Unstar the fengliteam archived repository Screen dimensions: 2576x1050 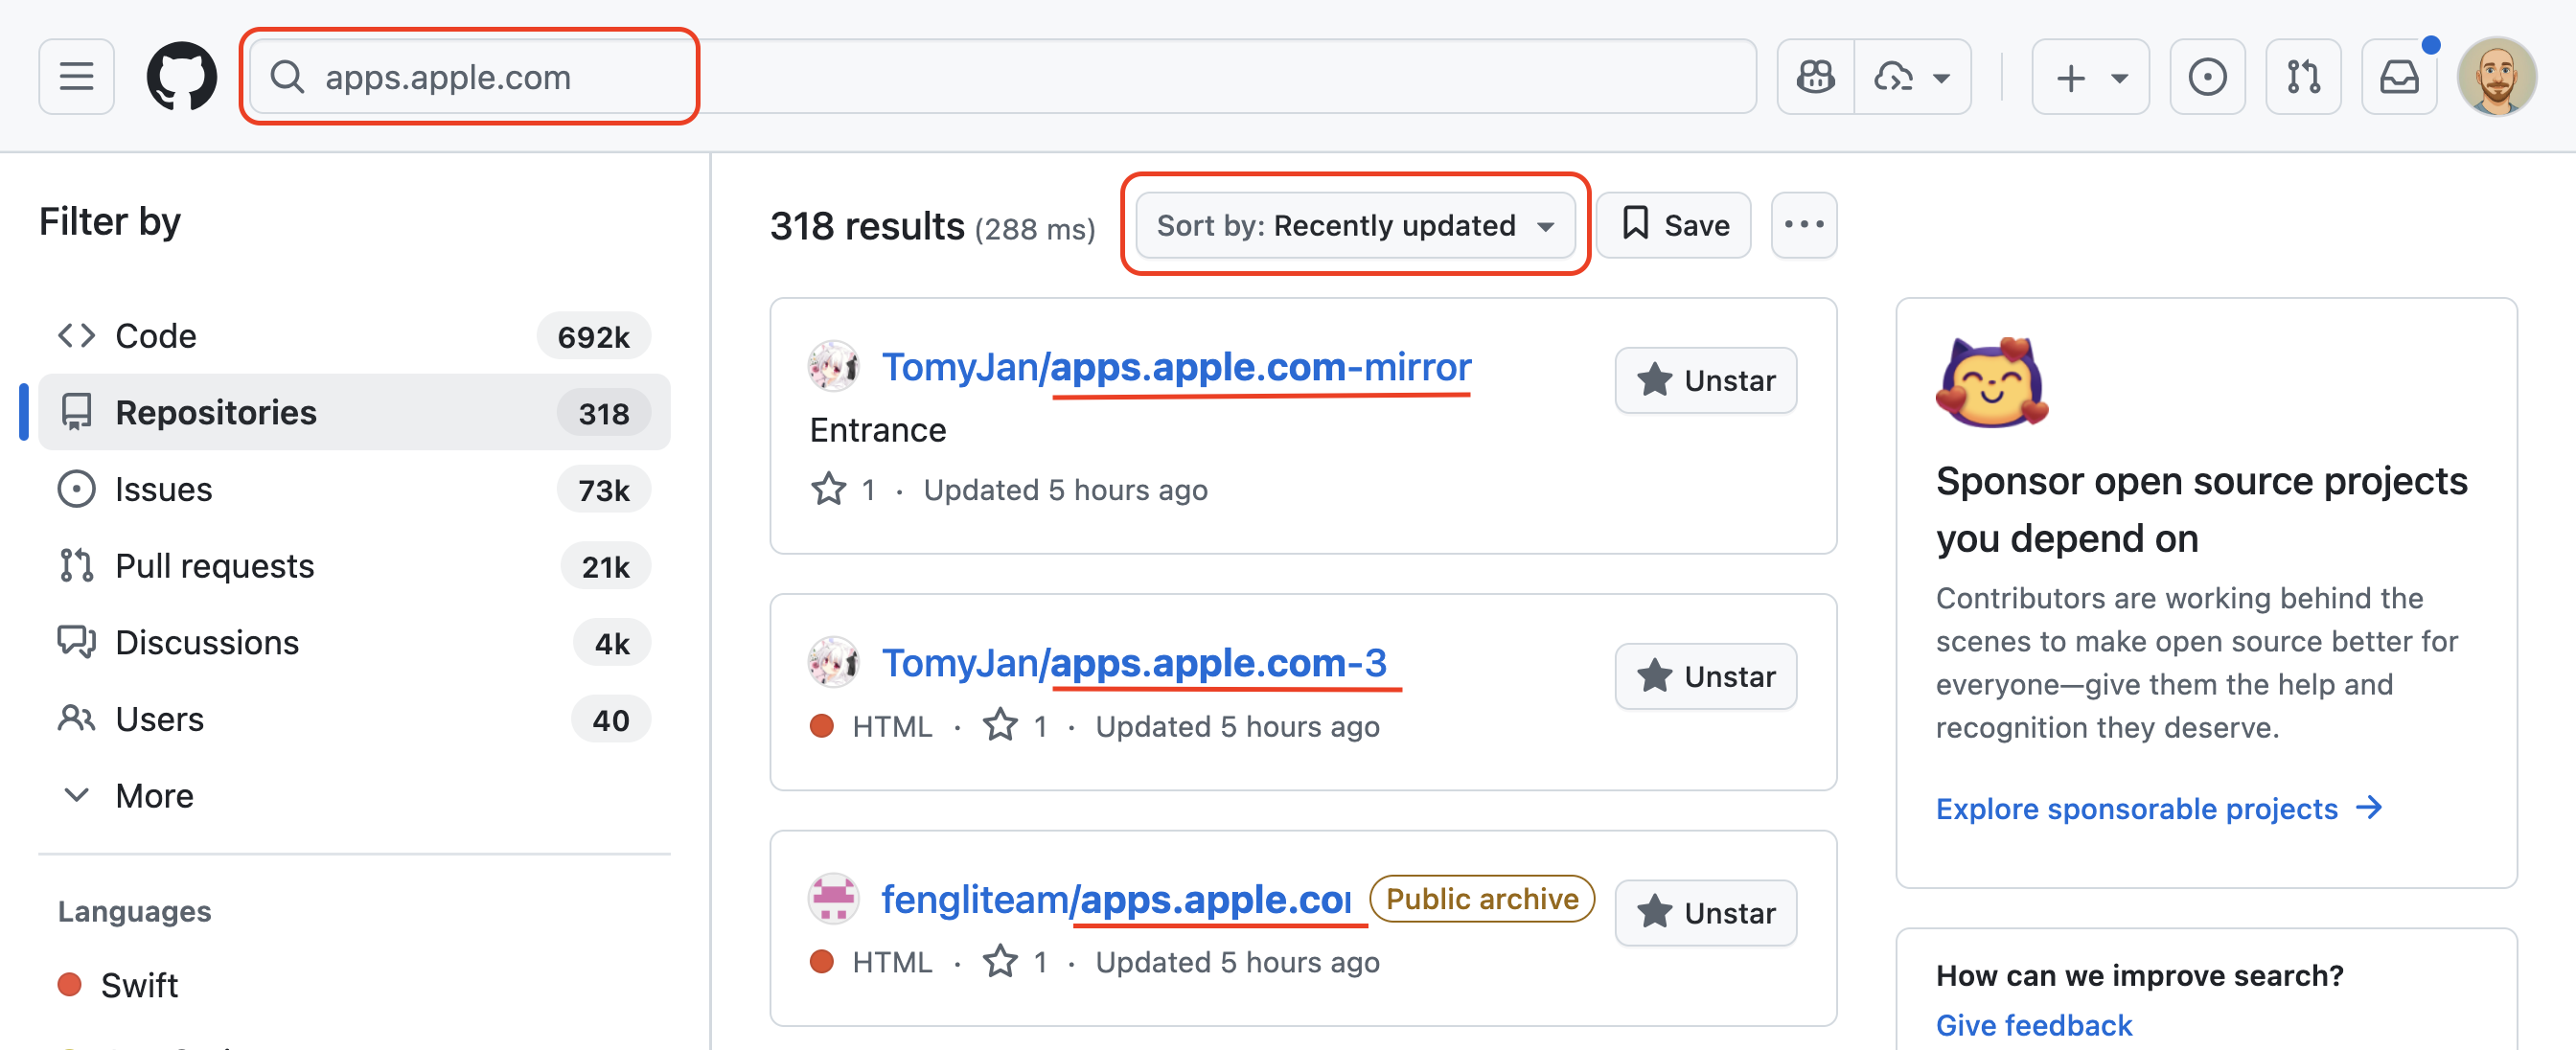(x=1705, y=912)
